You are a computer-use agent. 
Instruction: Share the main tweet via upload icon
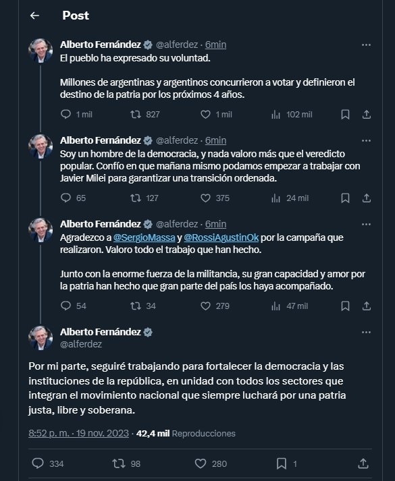tap(363, 463)
